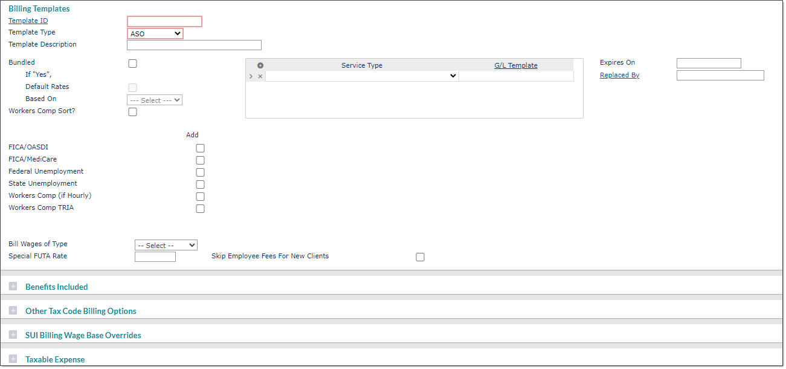
Task: Add a new Service Type row
Action: coord(260,65)
